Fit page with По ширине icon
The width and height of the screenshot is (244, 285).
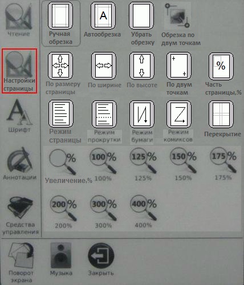coord(104,66)
